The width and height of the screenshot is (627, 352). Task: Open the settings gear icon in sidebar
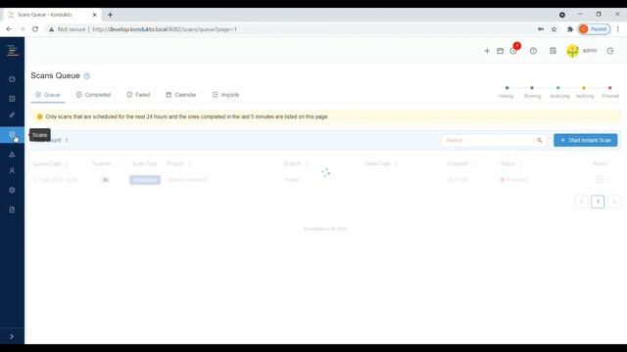(12, 191)
